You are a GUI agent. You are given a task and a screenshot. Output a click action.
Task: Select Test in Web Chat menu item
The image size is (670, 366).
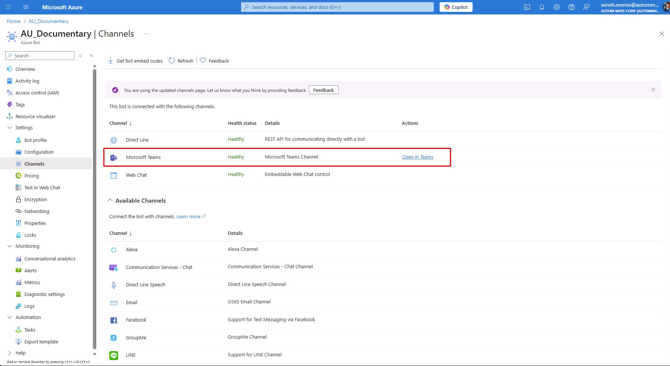tap(42, 187)
